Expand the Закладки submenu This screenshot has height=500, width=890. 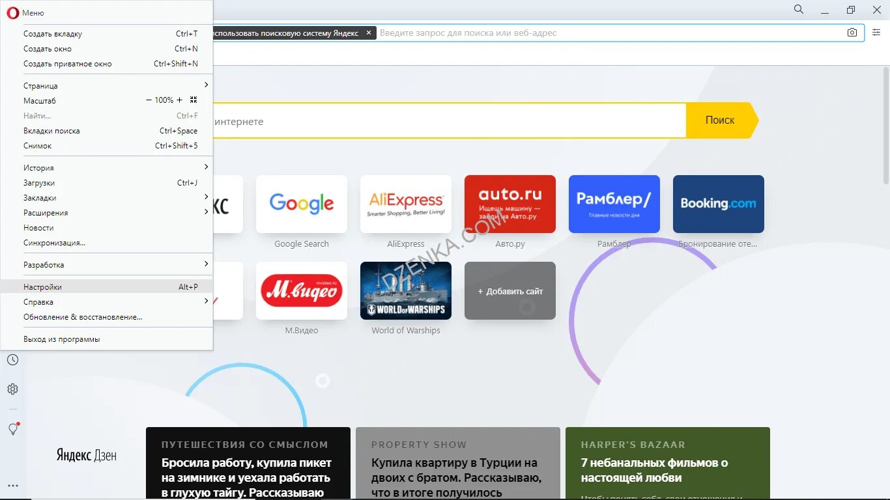pos(107,198)
